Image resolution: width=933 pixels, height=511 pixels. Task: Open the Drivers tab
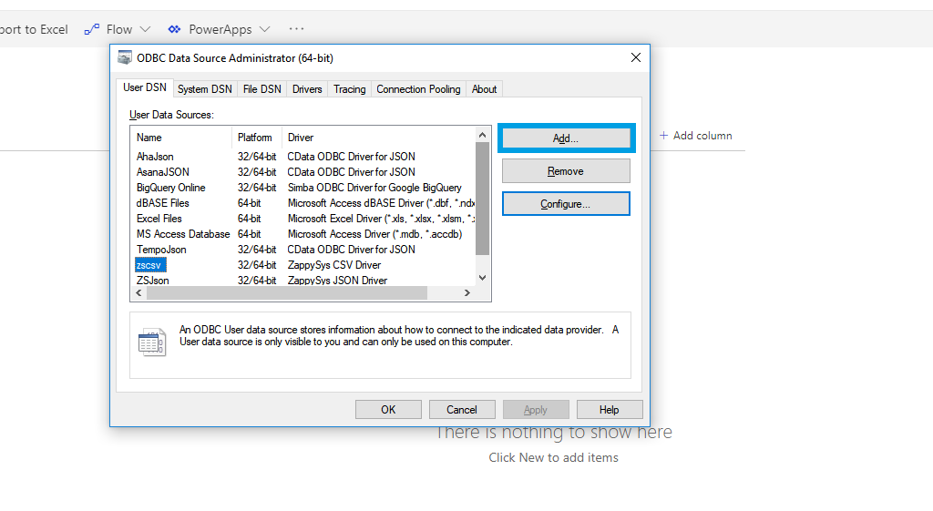(x=307, y=89)
